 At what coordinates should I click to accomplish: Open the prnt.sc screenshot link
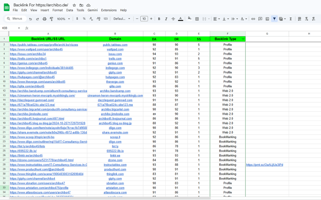[264, 165]
